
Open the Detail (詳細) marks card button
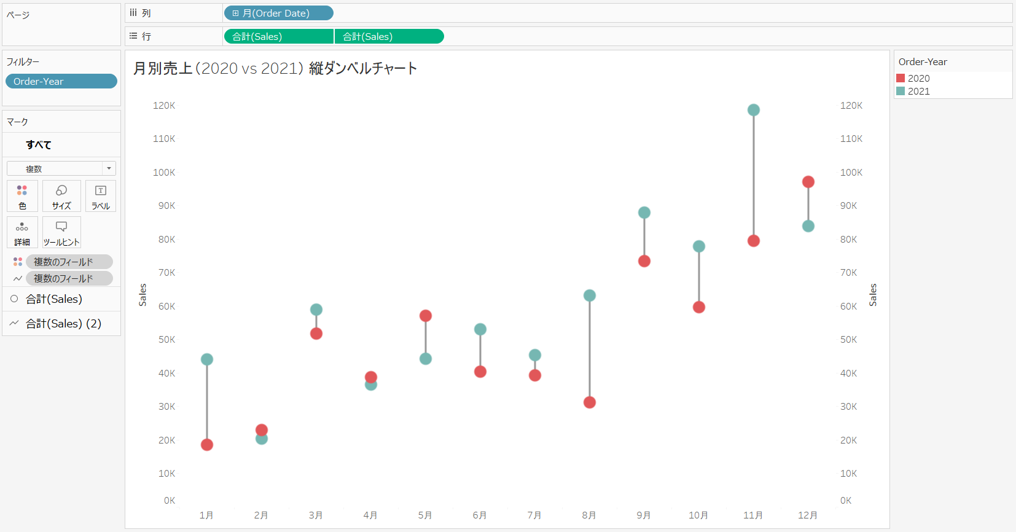point(22,232)
